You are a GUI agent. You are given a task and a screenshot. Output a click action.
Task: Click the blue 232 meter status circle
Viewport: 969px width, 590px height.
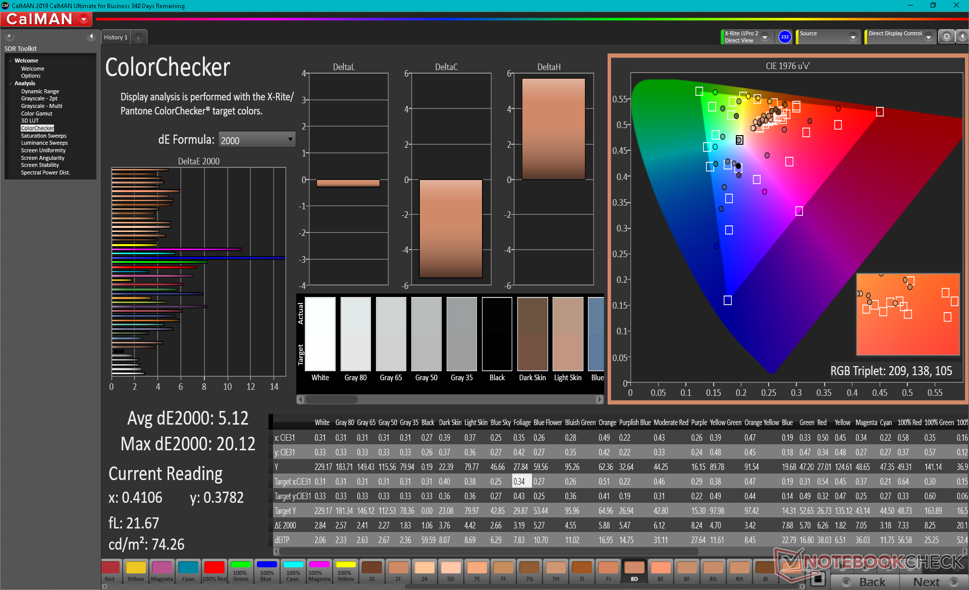tap(784, 37)
